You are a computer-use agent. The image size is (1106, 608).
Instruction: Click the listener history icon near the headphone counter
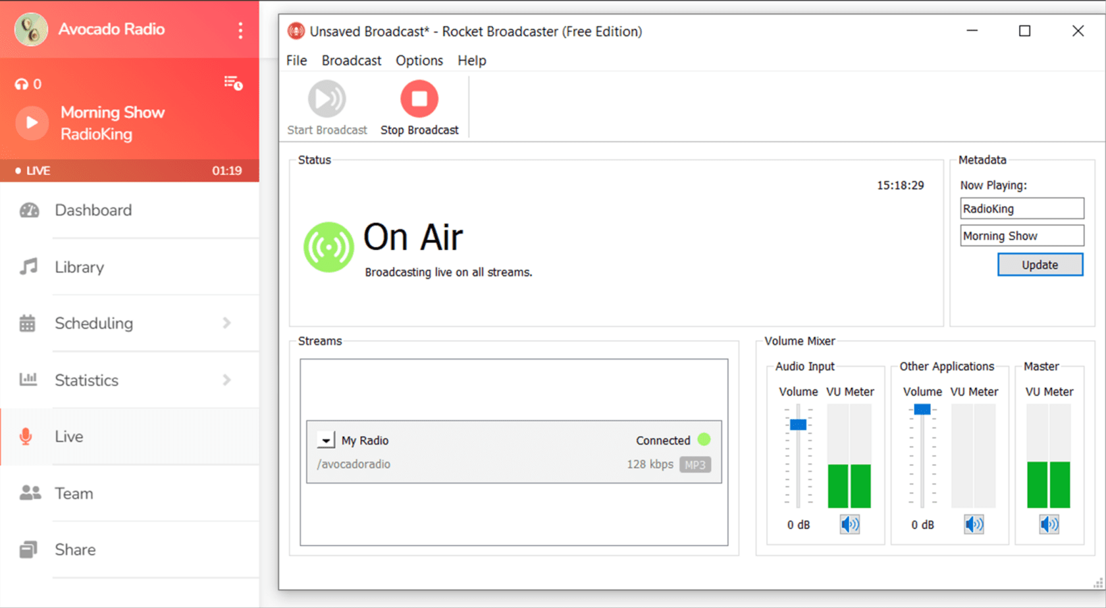click(232, 82)
